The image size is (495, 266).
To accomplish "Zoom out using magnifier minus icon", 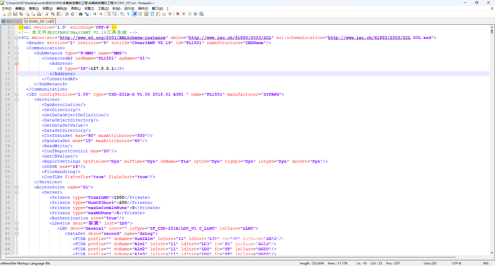I will [x=101, y=14].
